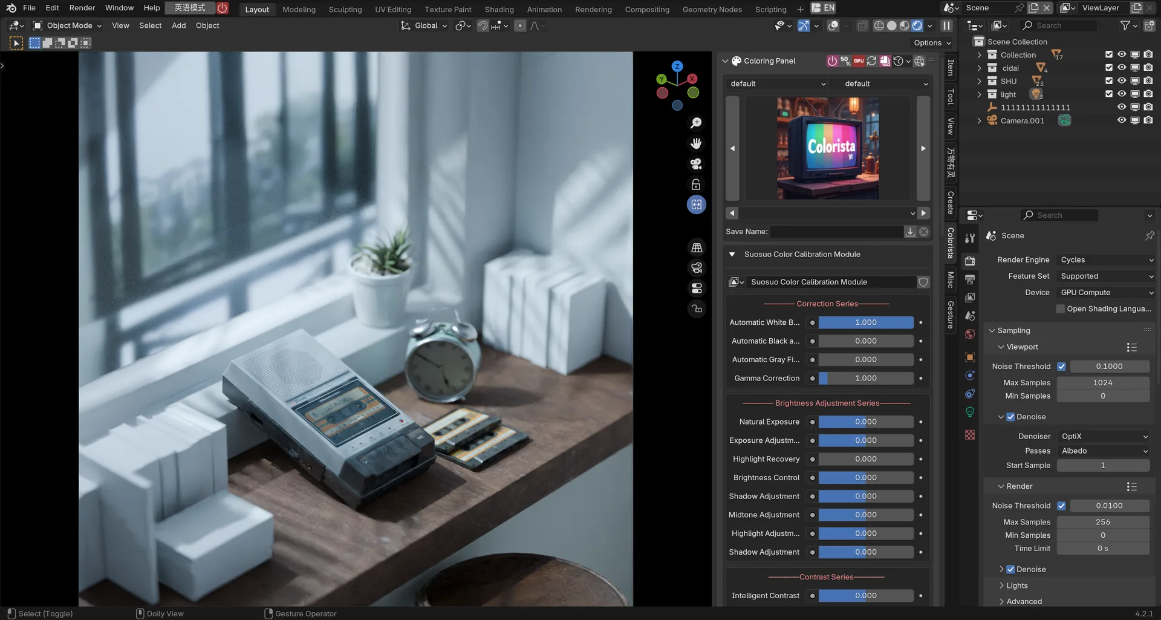Click the Save Name input field
The image size is (1161, 620).
click(x=841, y=231)
